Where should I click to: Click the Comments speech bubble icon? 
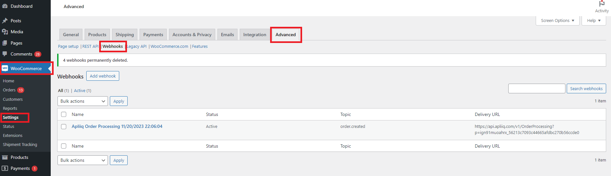coord(5,54)
